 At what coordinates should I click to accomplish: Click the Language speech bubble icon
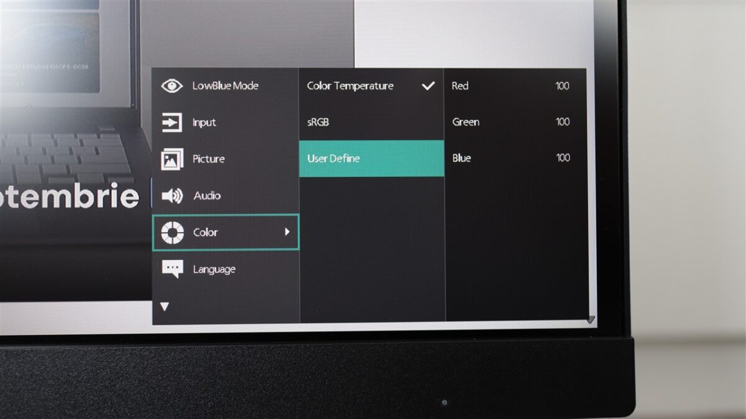172,269
